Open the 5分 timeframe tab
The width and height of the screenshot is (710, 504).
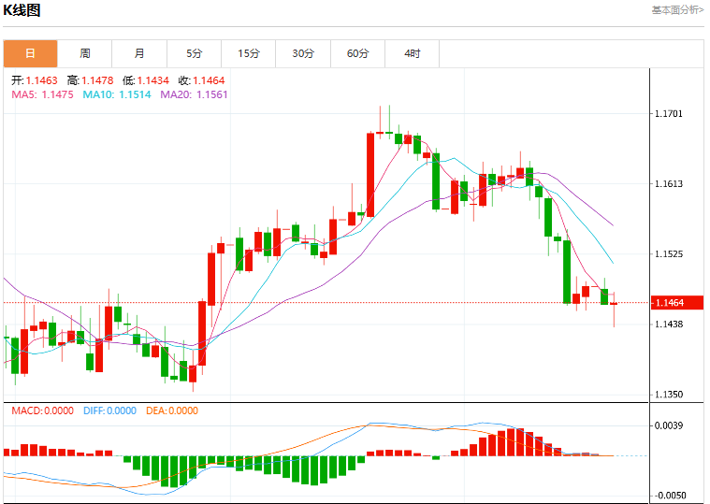tap(195, 53)
